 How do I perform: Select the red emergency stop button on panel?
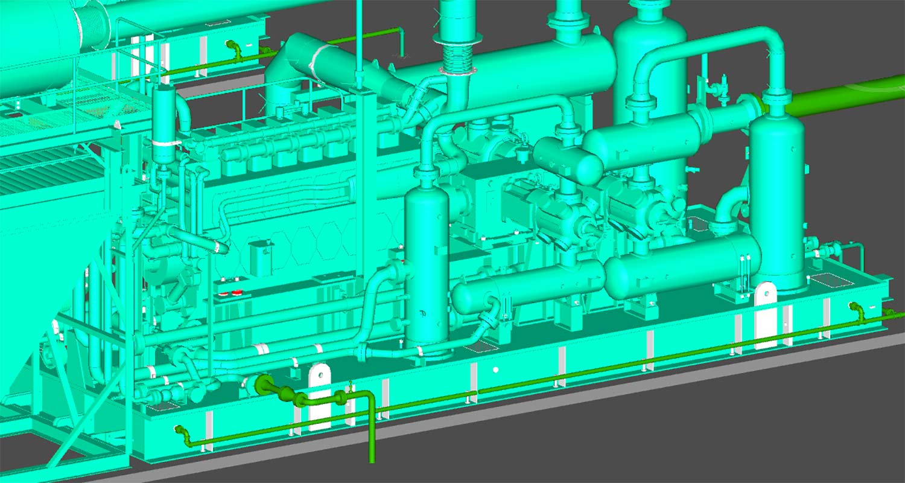pos(222,293)
